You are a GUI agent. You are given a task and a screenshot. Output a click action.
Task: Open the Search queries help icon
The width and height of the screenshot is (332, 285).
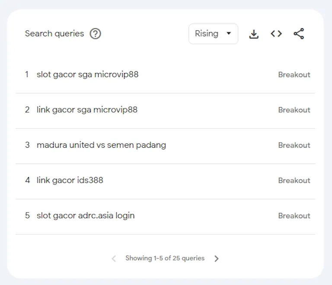pyautogui.click(x=95, y=34)
